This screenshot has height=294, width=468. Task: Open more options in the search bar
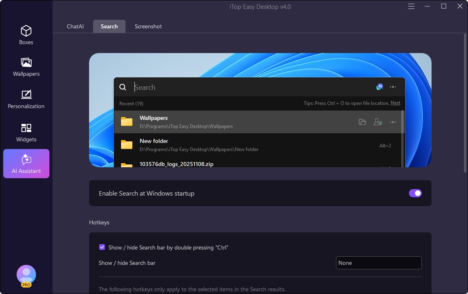pos(393,87)
